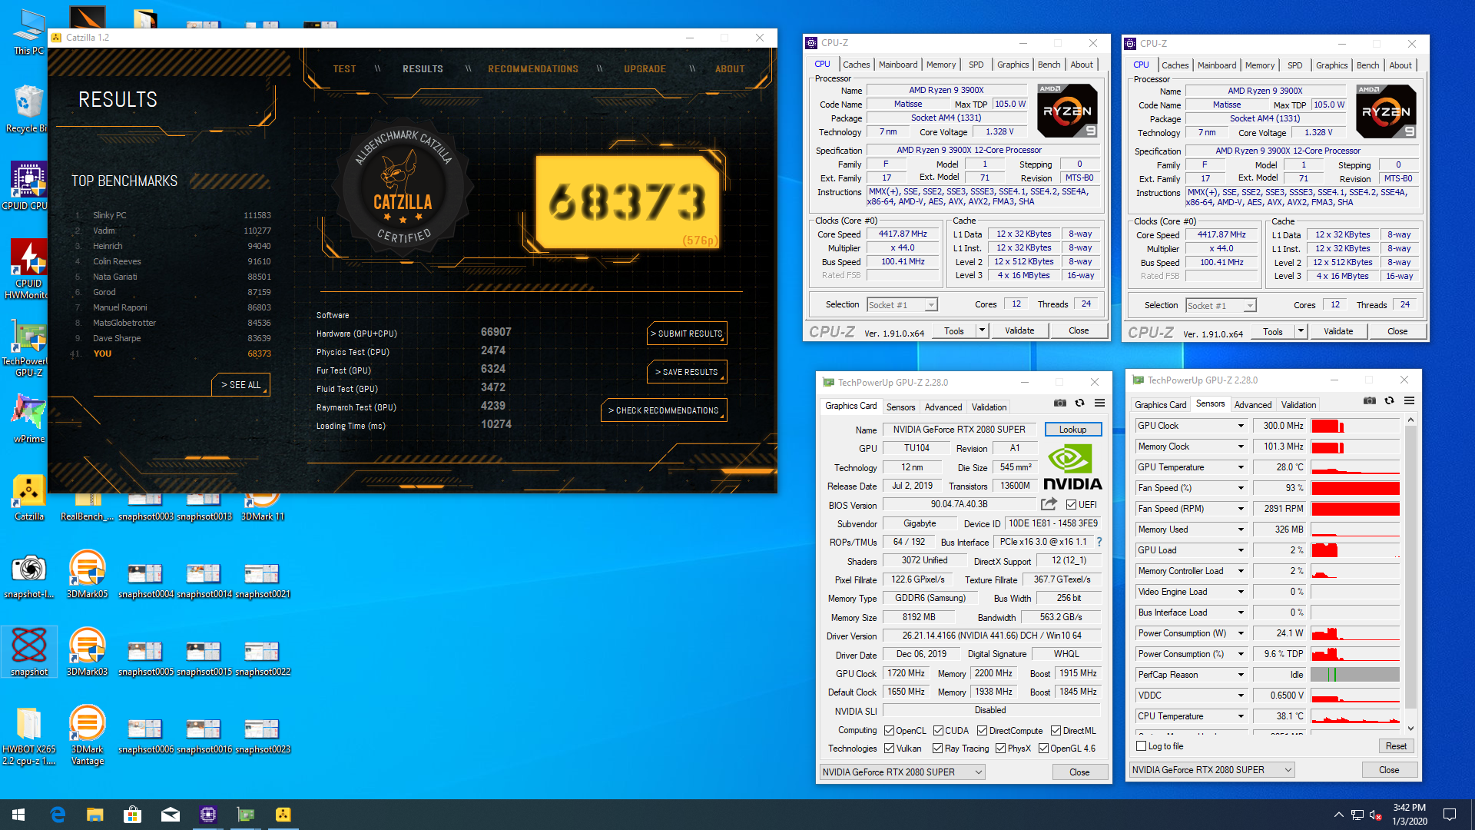Image resolution: width=1475 pixels, height=830 pixels.
Task: Click GPU Clock sensor graph
Action: point(1355,426)
